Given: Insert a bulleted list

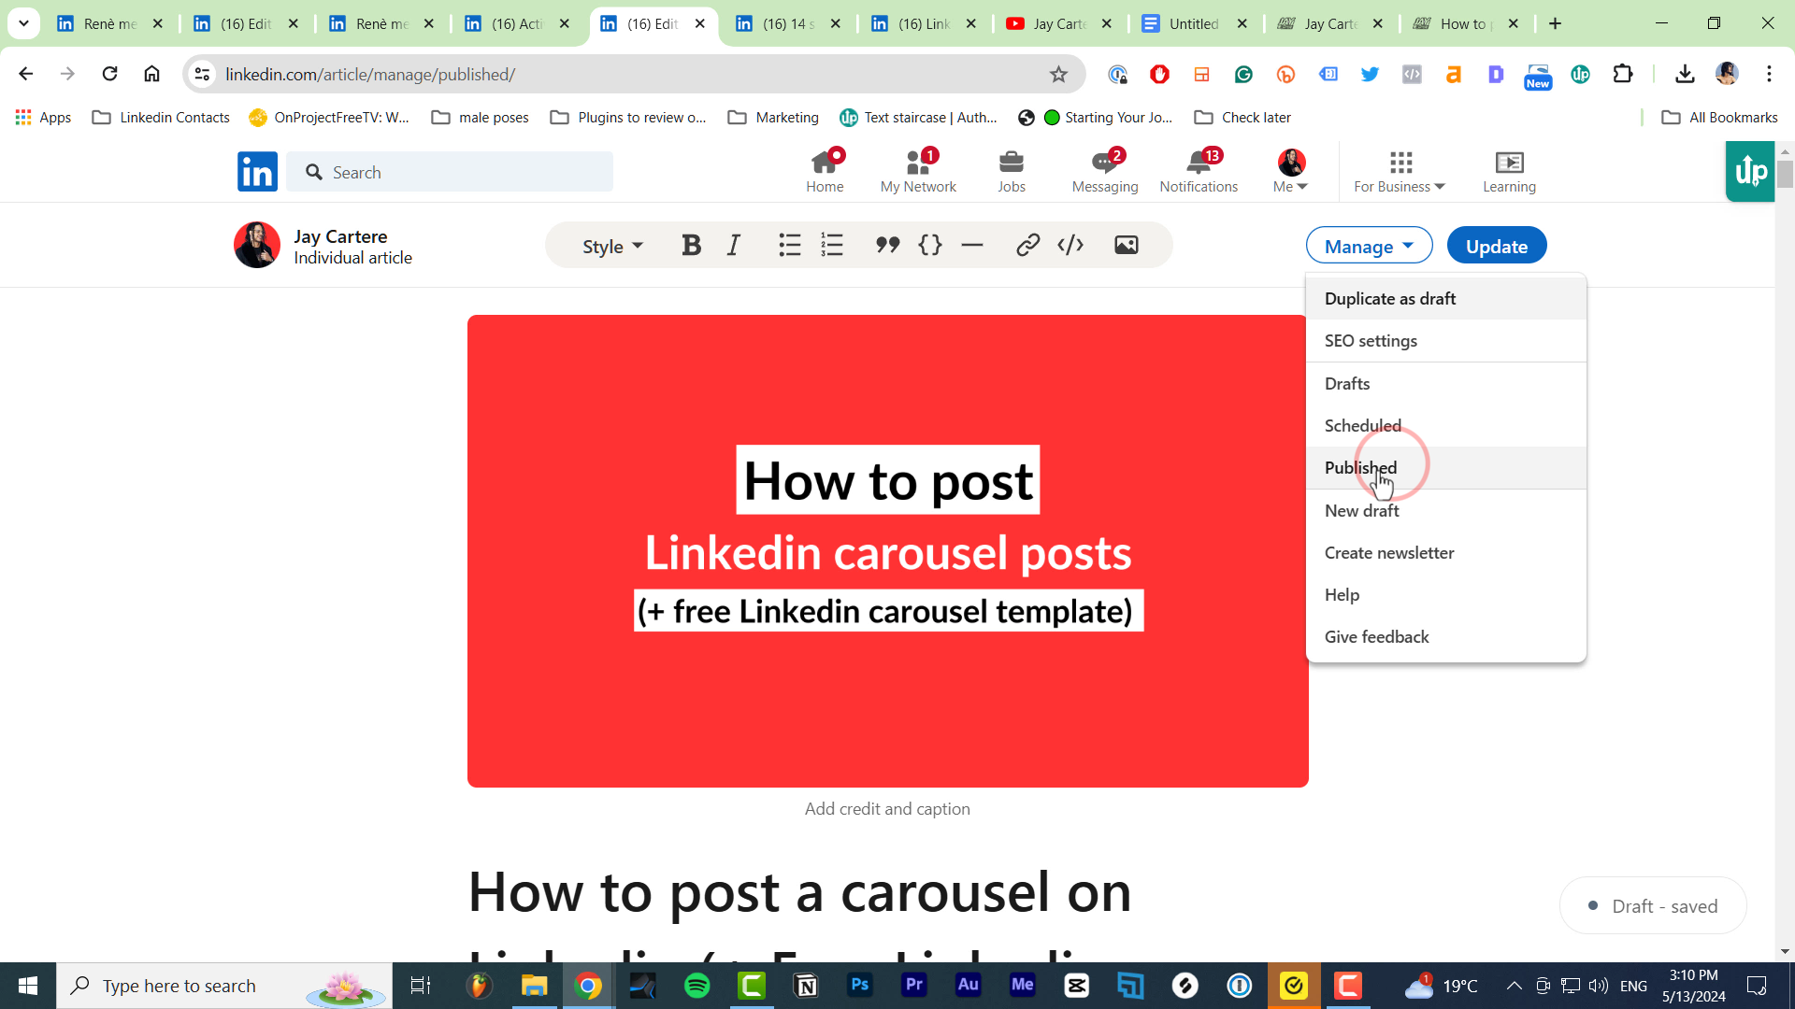Looking at the screenshot, I should click(x=790, y=245).
